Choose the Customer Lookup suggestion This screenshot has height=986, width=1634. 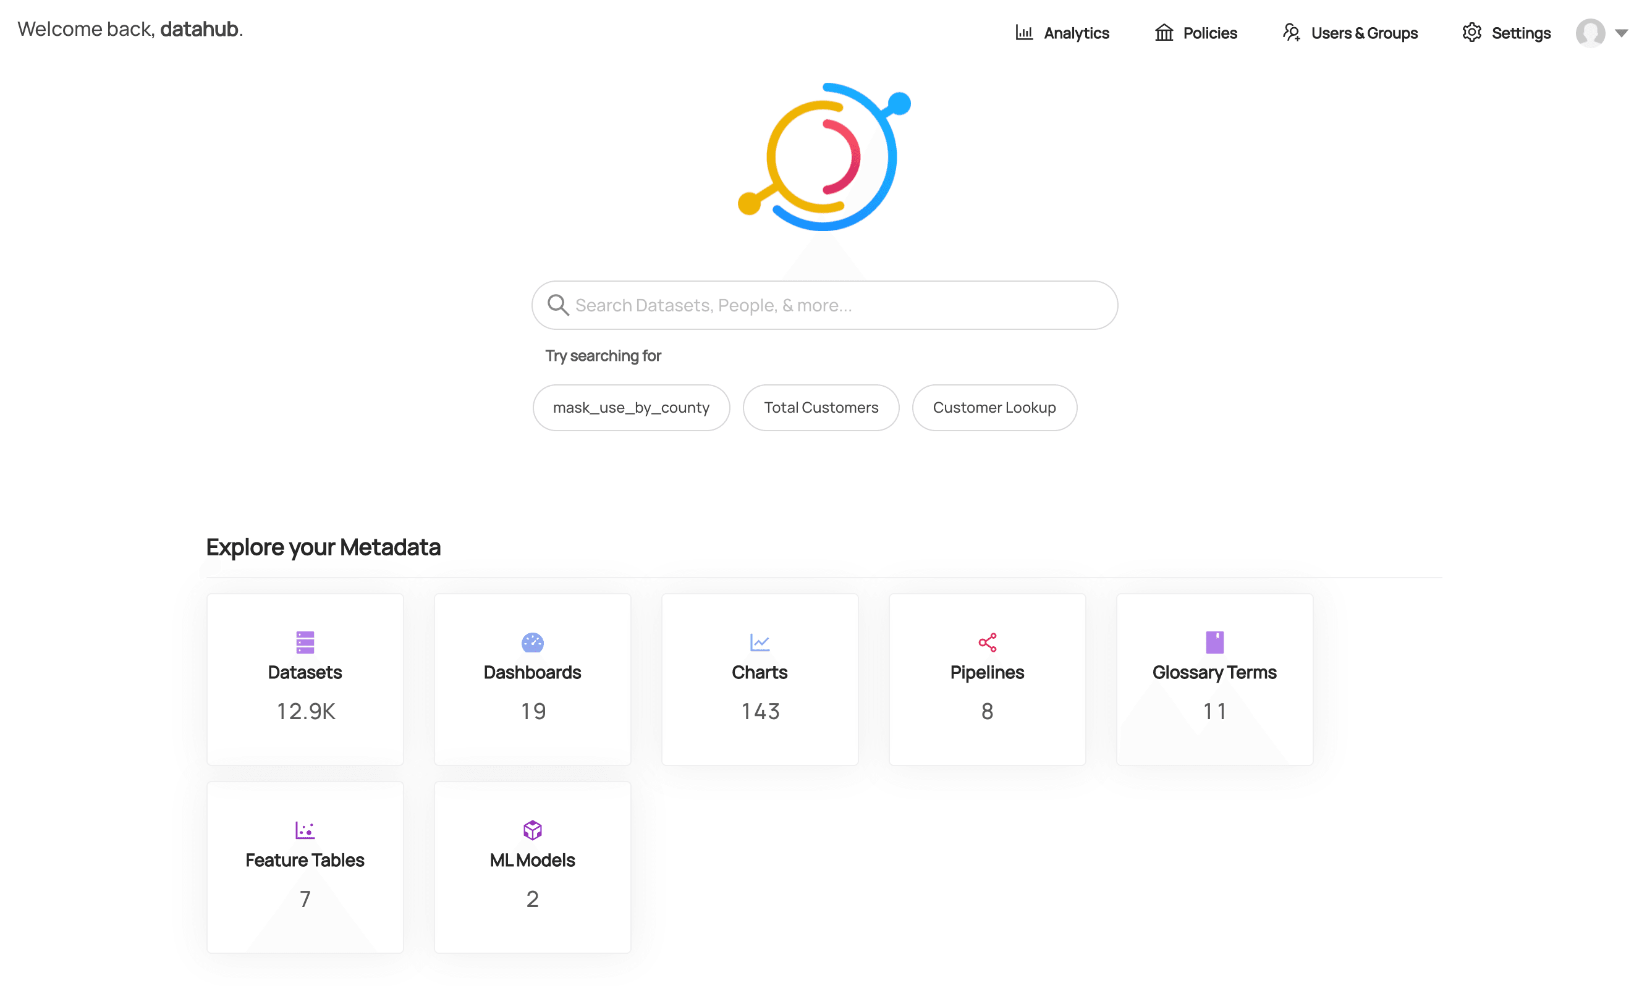[994, 407]
